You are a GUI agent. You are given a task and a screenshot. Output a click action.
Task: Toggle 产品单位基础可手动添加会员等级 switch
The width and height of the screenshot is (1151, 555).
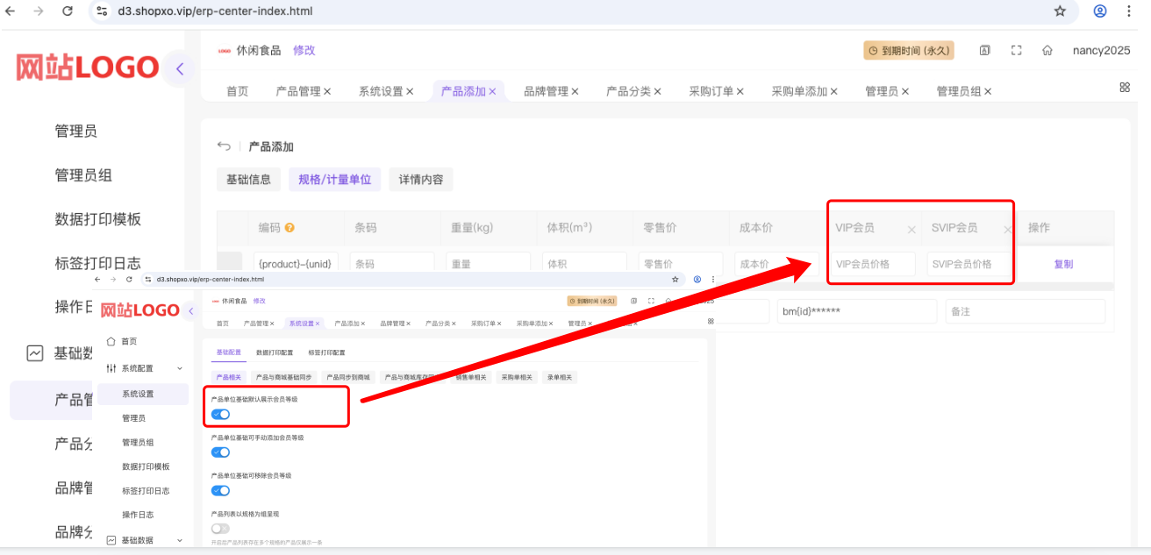(220, 452)
